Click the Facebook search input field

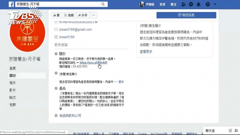point(58,4)
